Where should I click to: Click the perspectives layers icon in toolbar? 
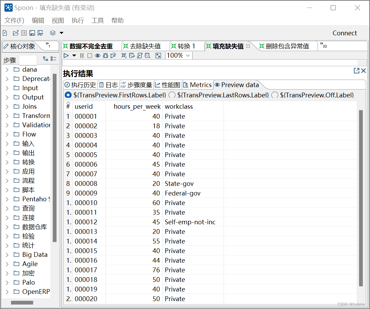coord(53,33)
